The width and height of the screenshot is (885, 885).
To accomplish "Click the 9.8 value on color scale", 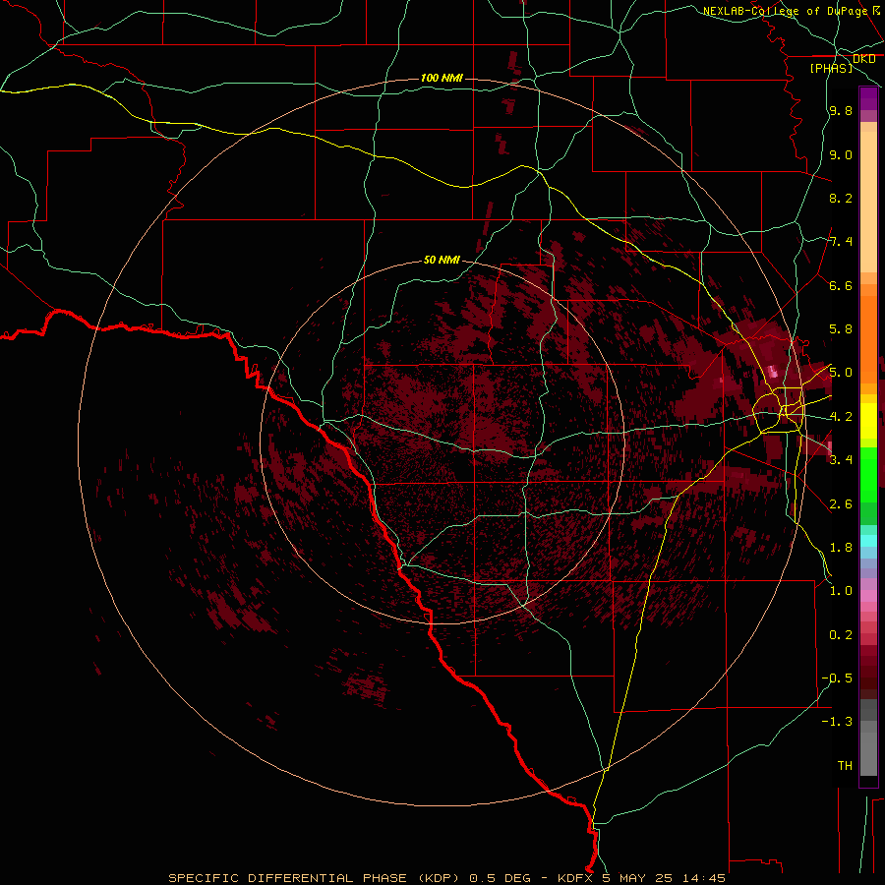I will (x=841, y=110).
